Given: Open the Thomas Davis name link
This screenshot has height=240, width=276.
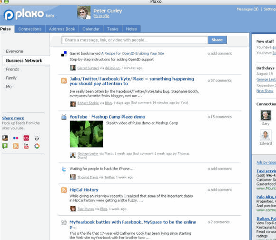Looking at the screenshot, I should point(88,177).
